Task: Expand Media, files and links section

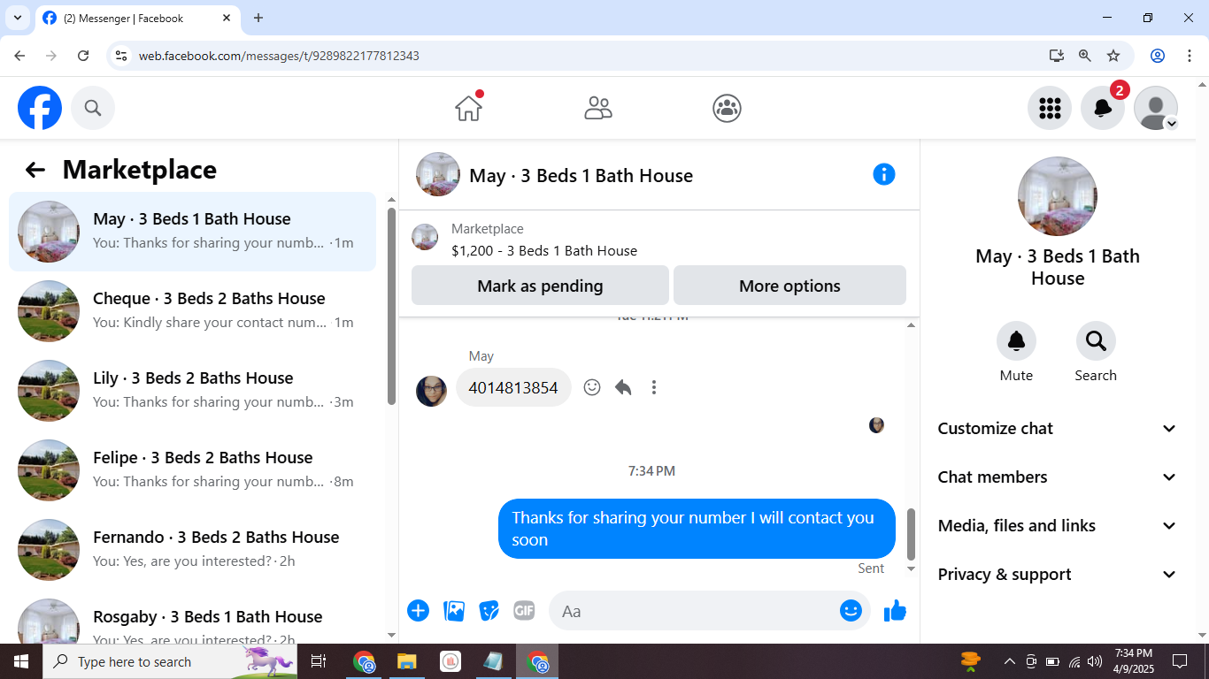Action: pyautogui.click(x=1058, y=525)
